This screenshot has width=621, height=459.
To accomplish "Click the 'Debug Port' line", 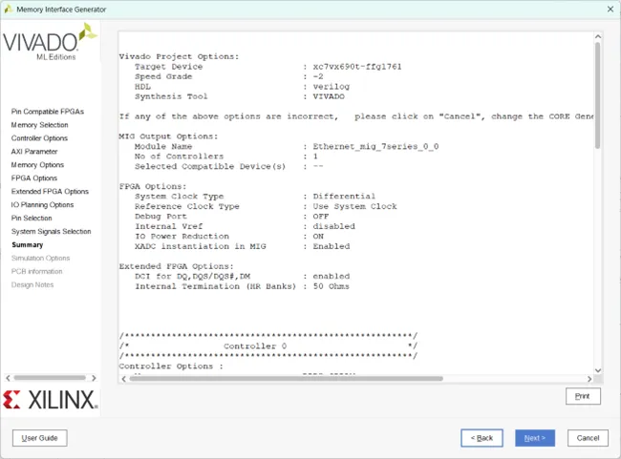I will (232, 217).
